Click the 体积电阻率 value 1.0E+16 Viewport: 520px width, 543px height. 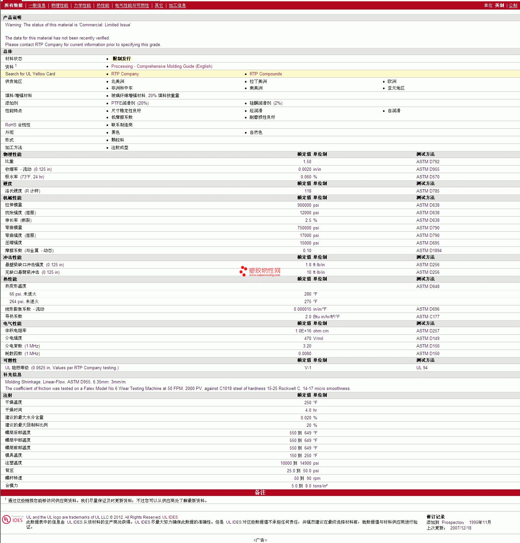click(303, 331)
